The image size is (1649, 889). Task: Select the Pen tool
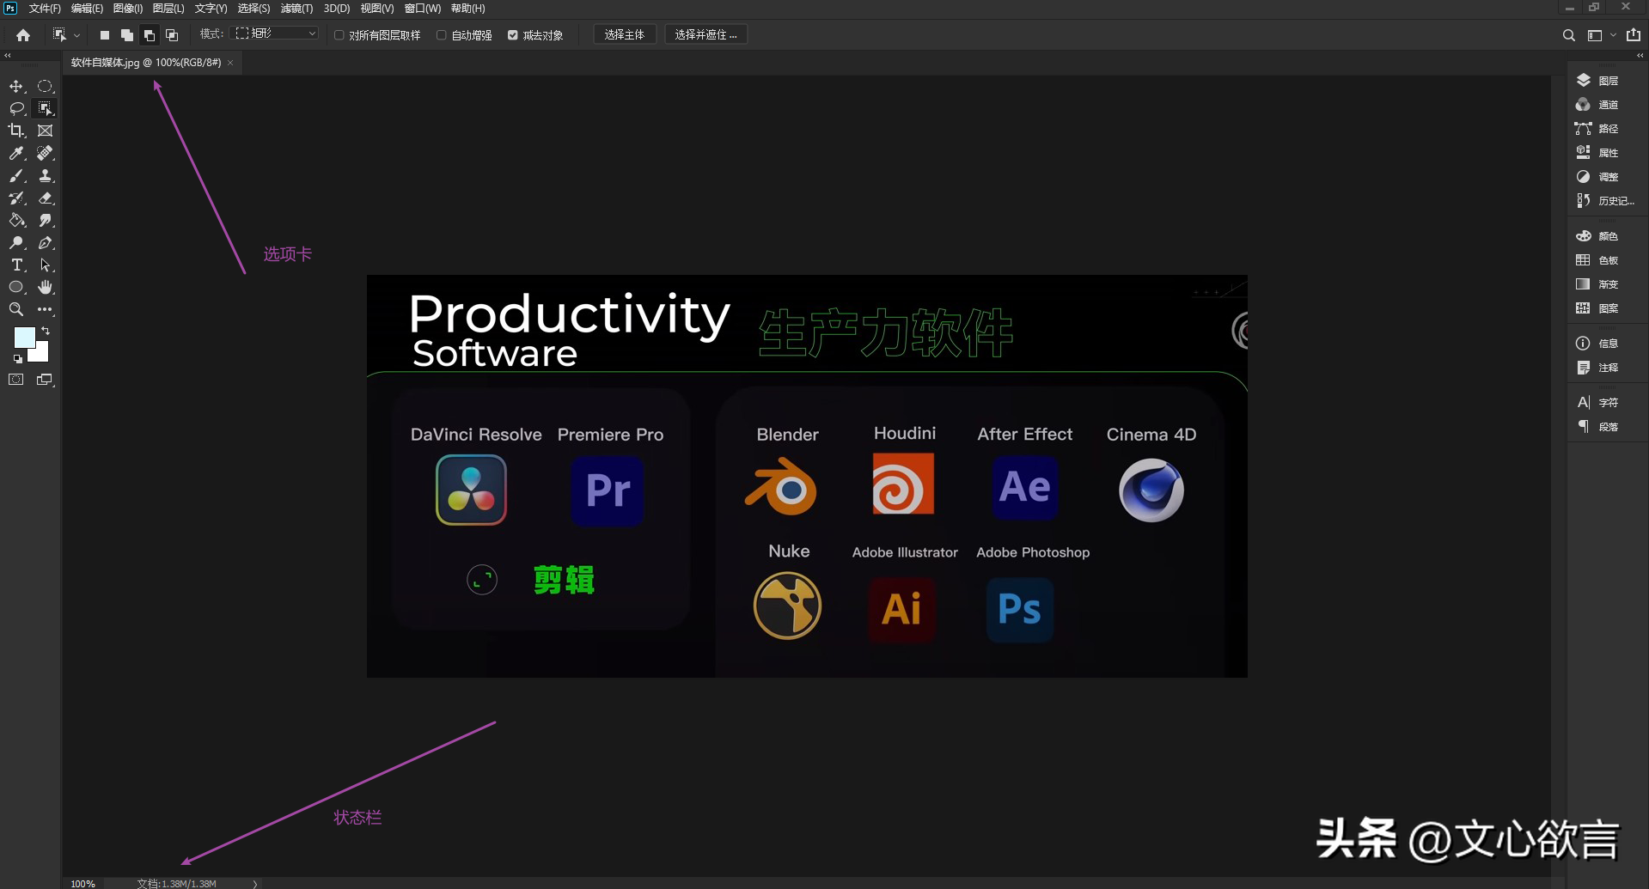46,242
